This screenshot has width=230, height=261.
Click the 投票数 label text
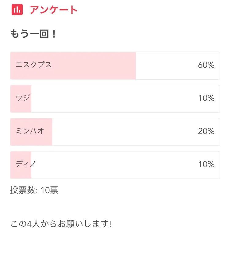23,190
